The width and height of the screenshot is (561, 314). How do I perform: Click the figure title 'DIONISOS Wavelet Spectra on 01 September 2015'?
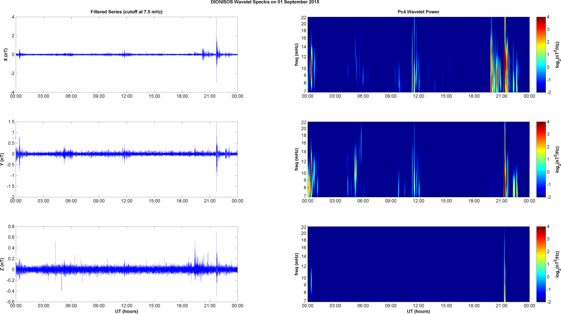(x=265, y=2)
